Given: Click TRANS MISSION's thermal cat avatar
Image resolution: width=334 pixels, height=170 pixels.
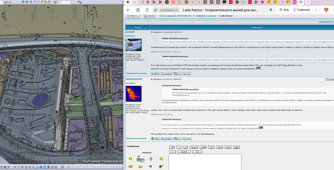Looking at the screenshot, I should (134, 94).
